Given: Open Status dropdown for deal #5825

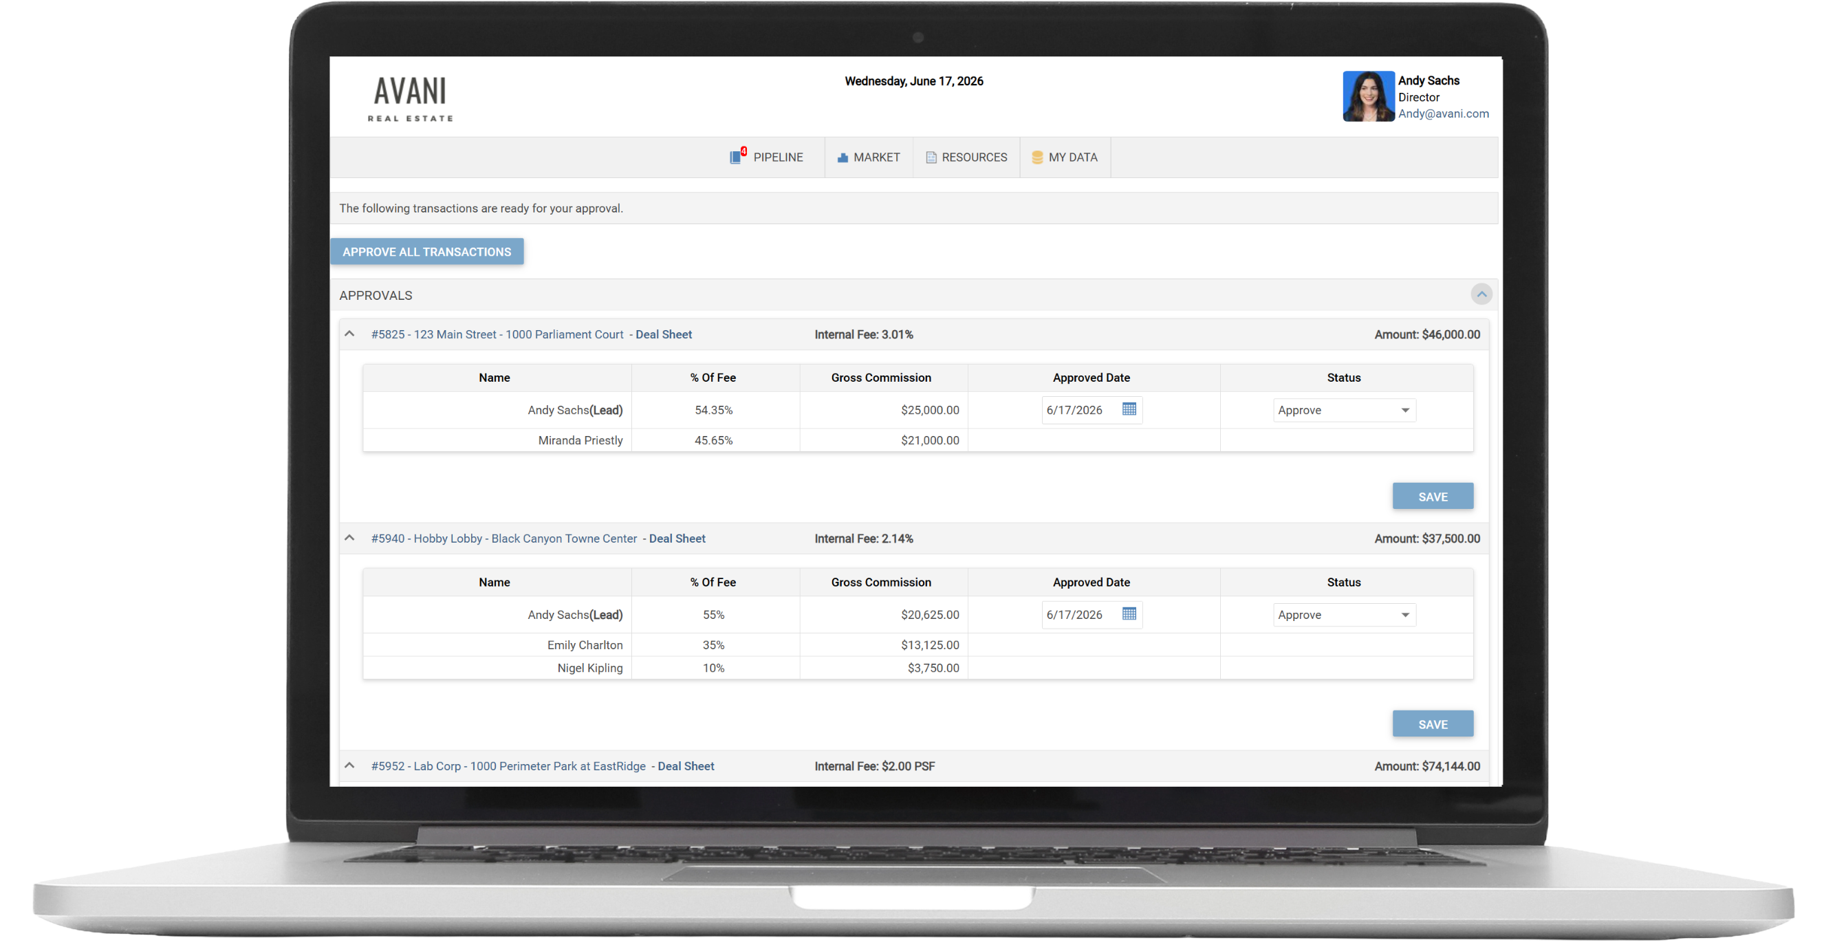Looking at the screenshot, I should pos(1343,410).
